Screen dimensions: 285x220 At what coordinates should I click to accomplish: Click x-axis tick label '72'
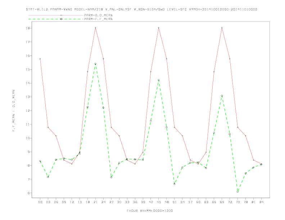tap(230, 202)
